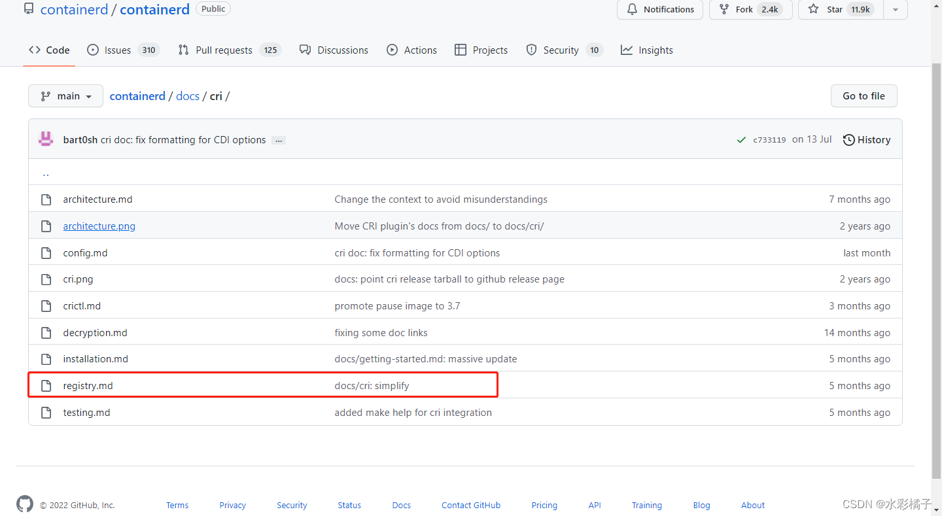Click file icon next to testing.md

coord(46,413)
